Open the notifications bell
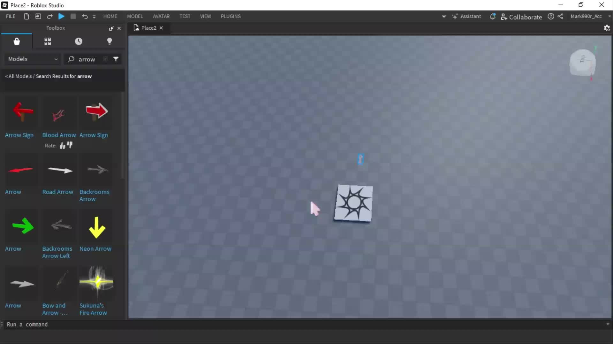This screenshot has width=613, height=344. point(493,16)
